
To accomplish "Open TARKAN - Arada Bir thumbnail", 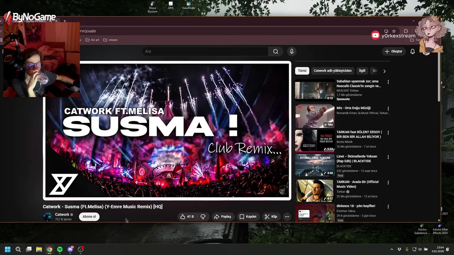I will click(315, 191).
